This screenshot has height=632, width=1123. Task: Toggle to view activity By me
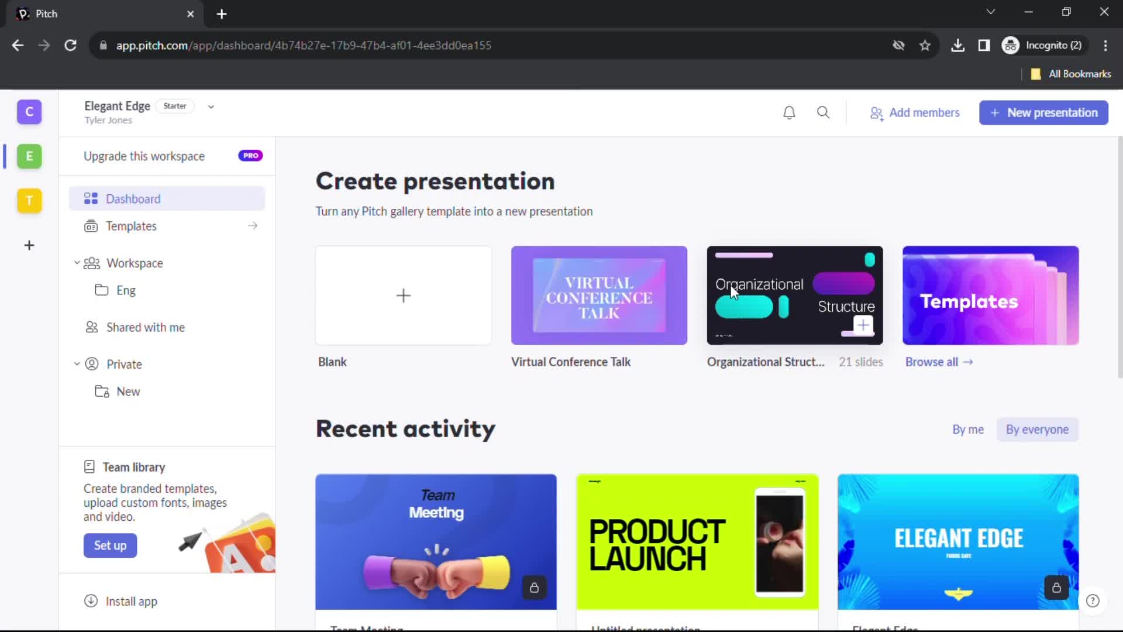pos(968,429)
